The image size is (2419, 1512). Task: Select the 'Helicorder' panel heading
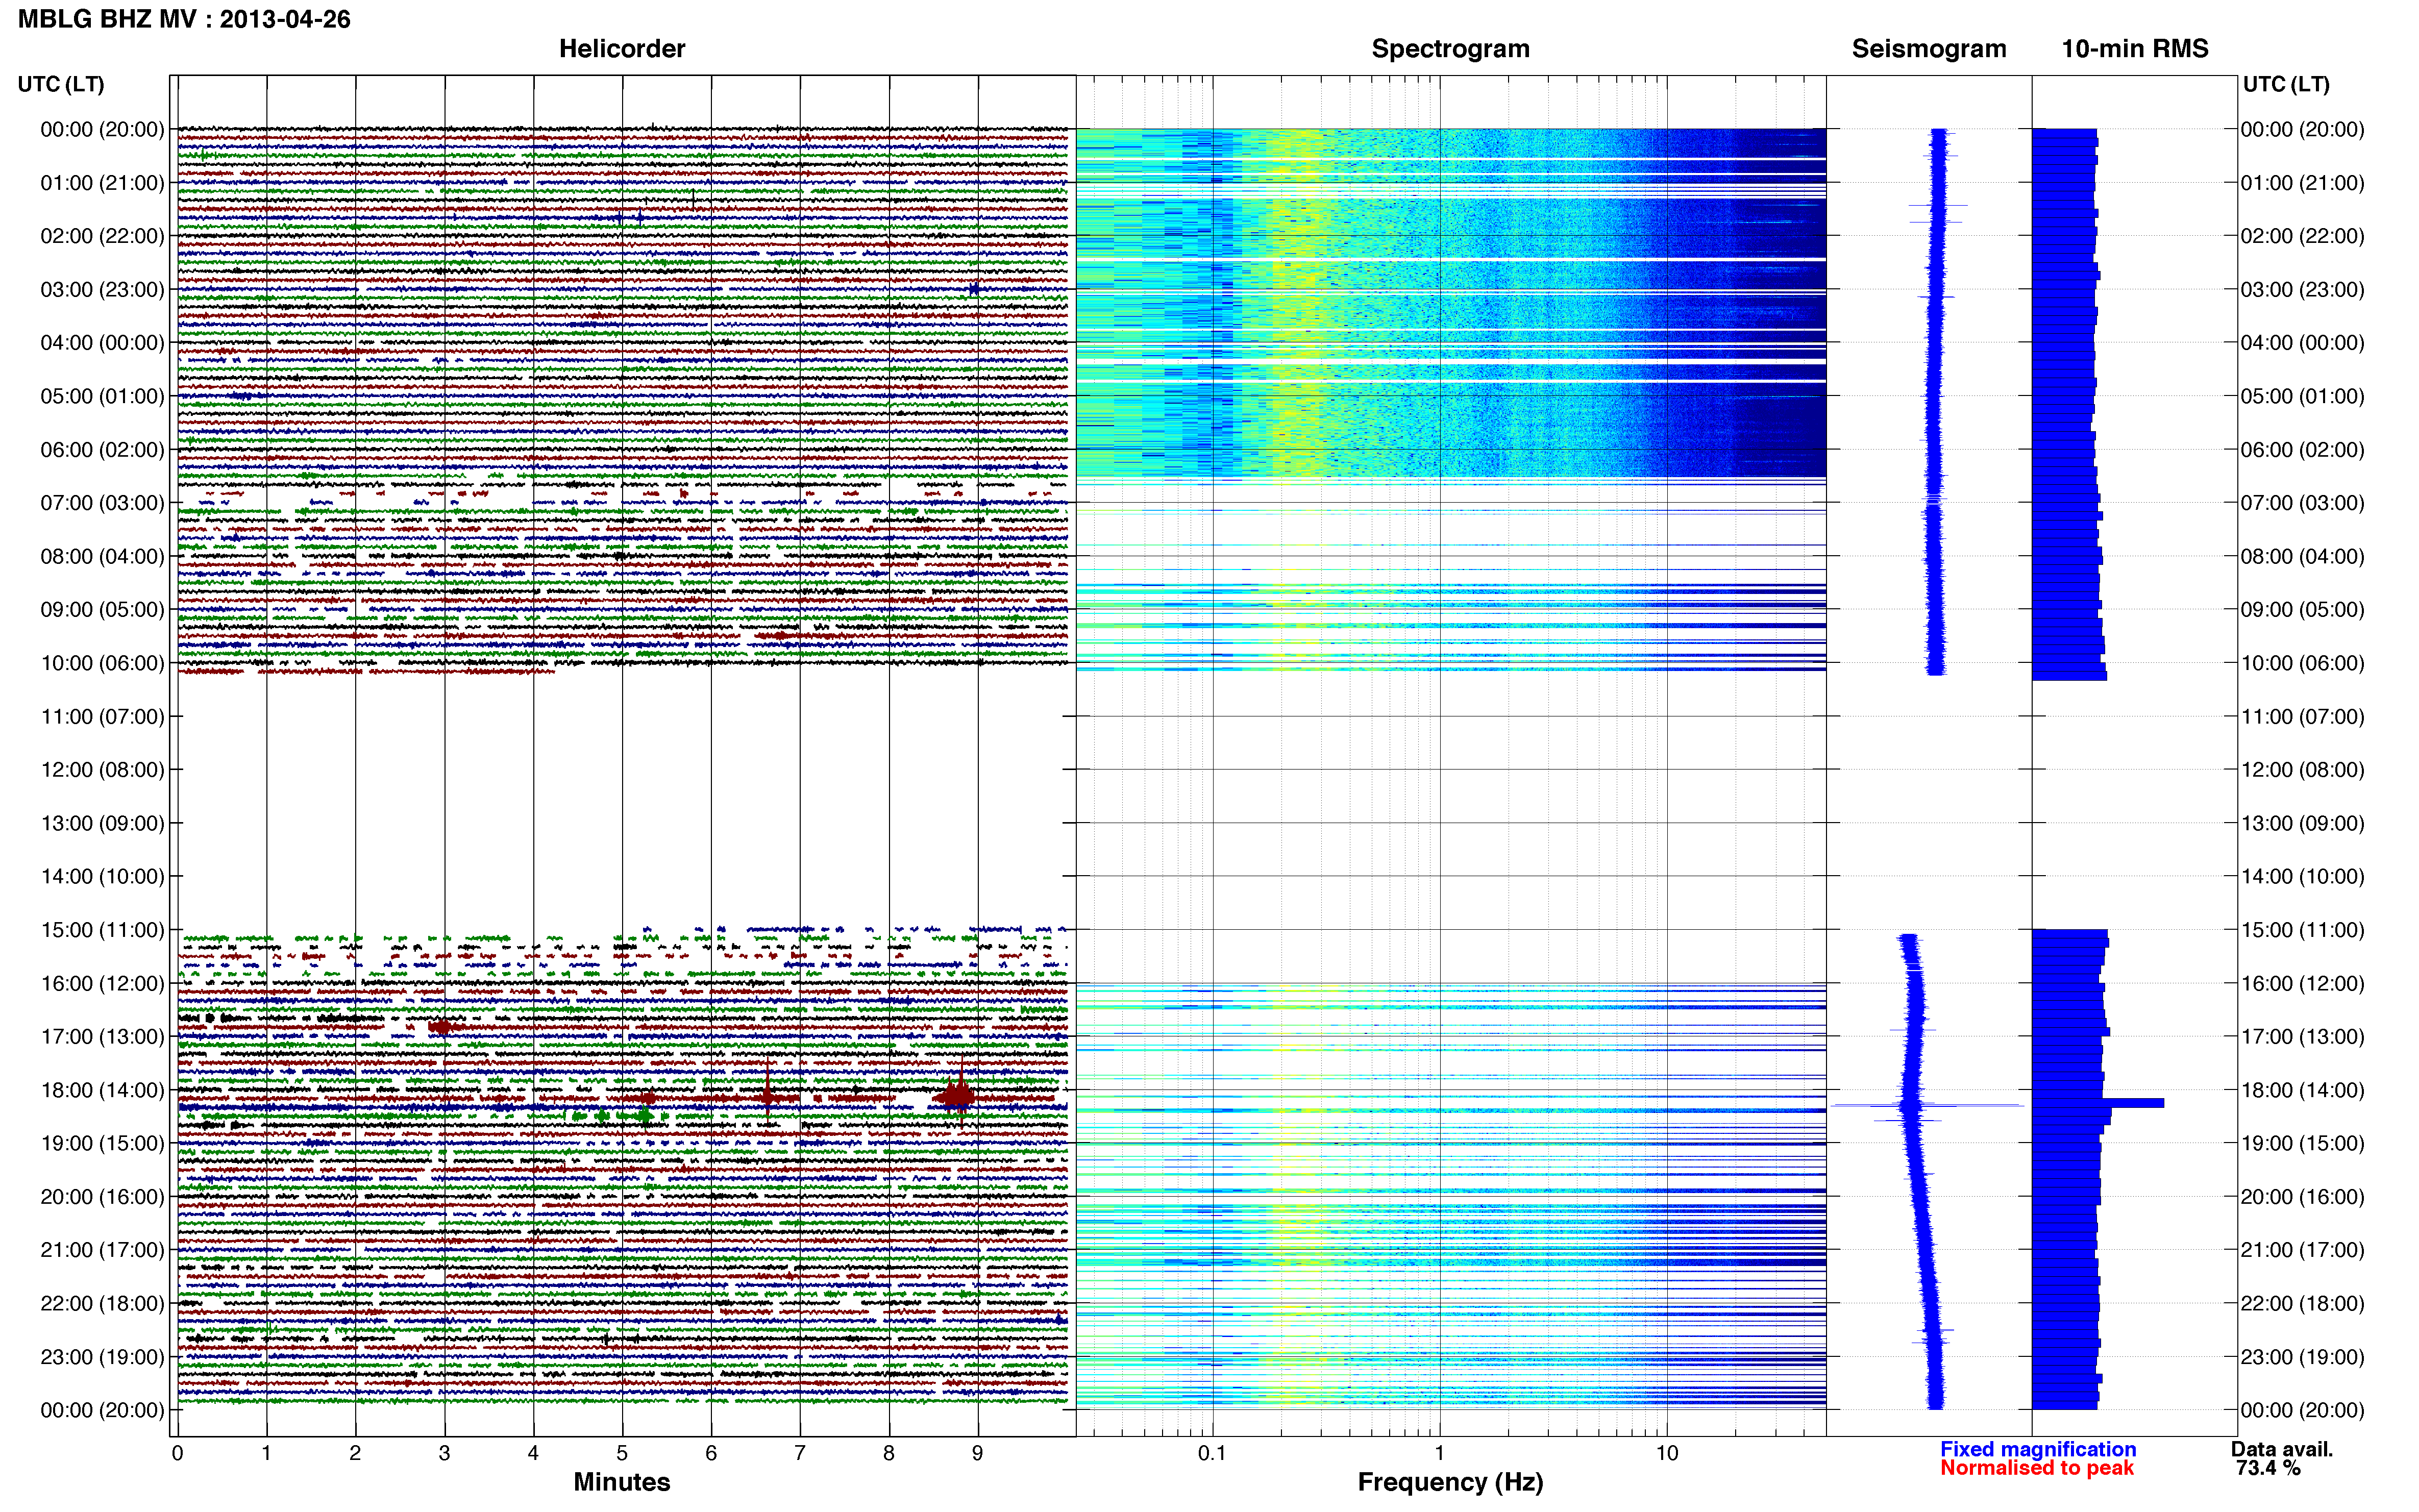[x=622, y=48]
